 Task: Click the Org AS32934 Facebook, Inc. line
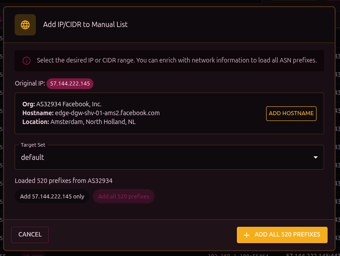(x=62, y=104)
